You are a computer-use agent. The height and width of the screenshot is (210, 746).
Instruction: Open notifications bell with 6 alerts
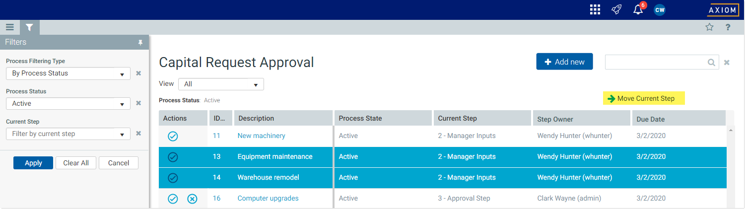pyautogui.click(x=638, y=9)
